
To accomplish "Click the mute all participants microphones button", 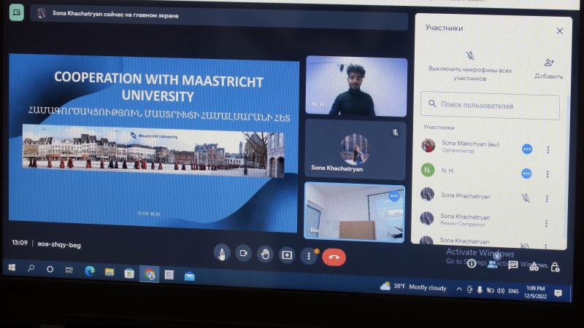I will click(471, 57).
